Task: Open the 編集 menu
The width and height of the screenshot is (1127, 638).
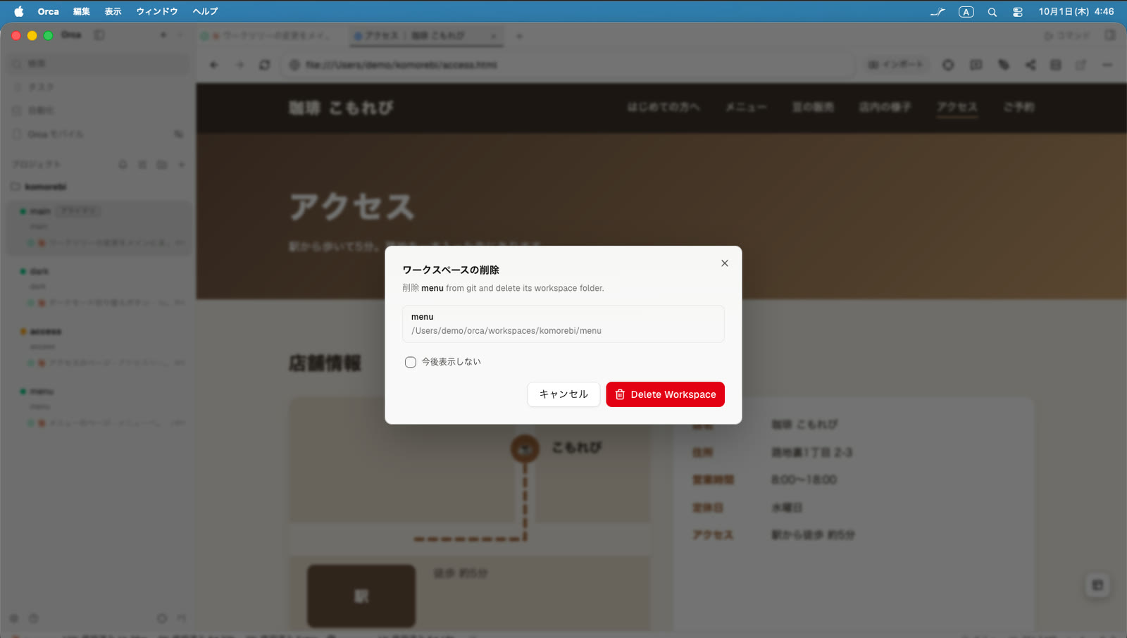Action: pyautogui.click(x=82, y=11)
